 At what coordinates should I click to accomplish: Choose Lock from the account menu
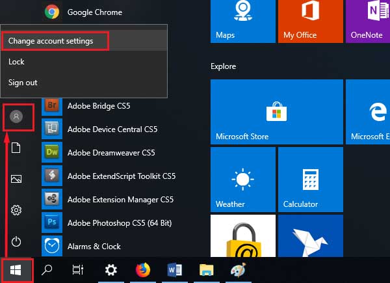84,61
